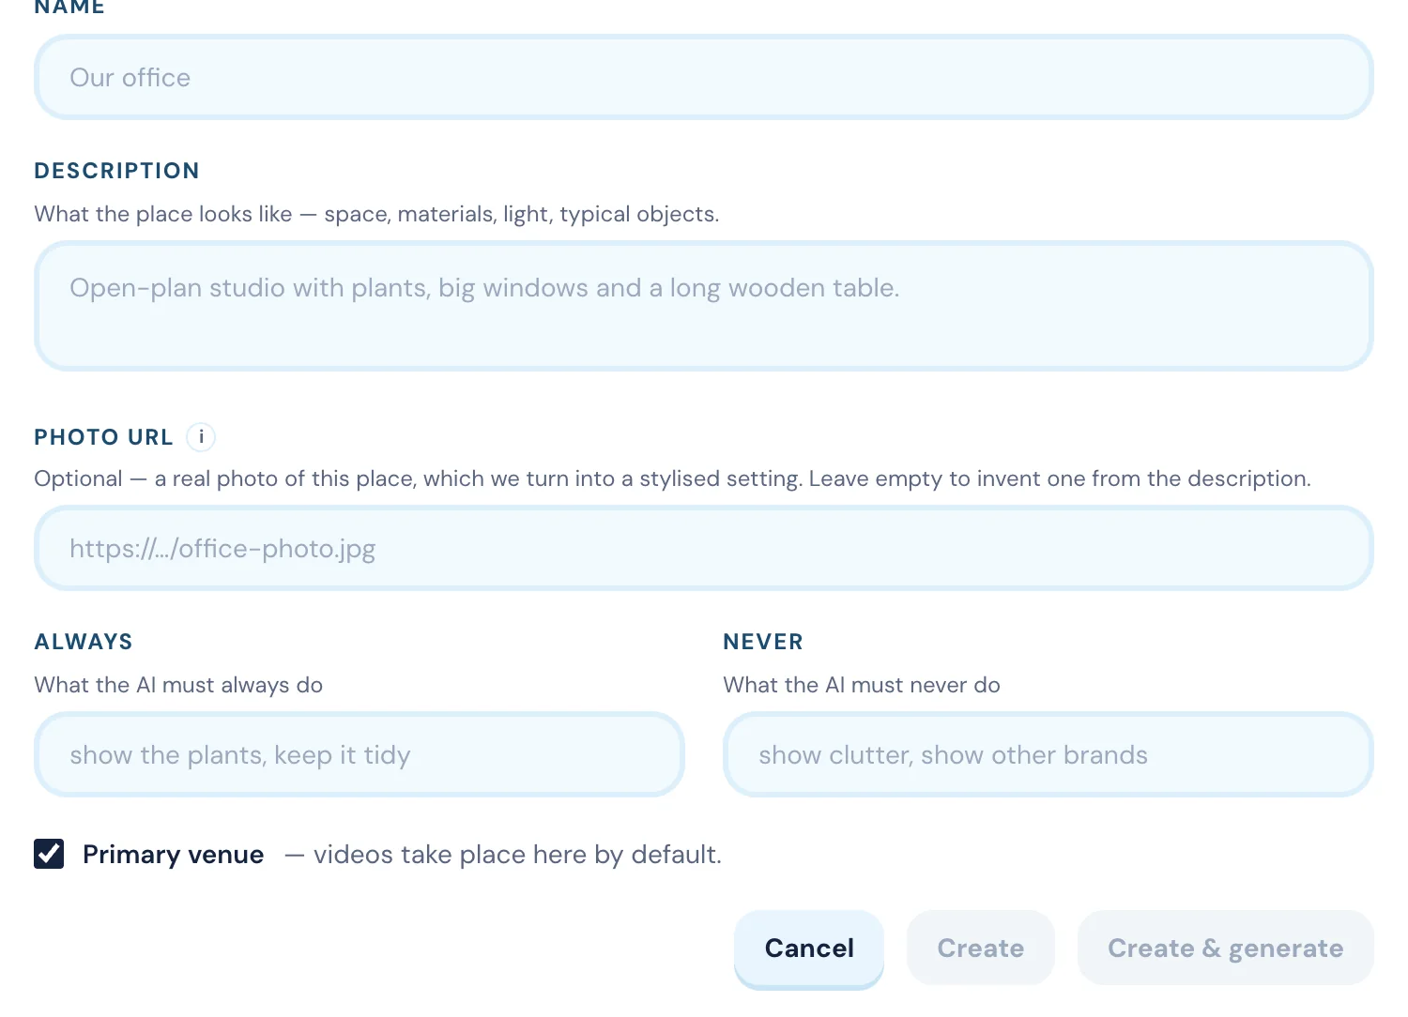
Task: Click the 'Optional — a real photo' helper text
Action: click(672, 478)
